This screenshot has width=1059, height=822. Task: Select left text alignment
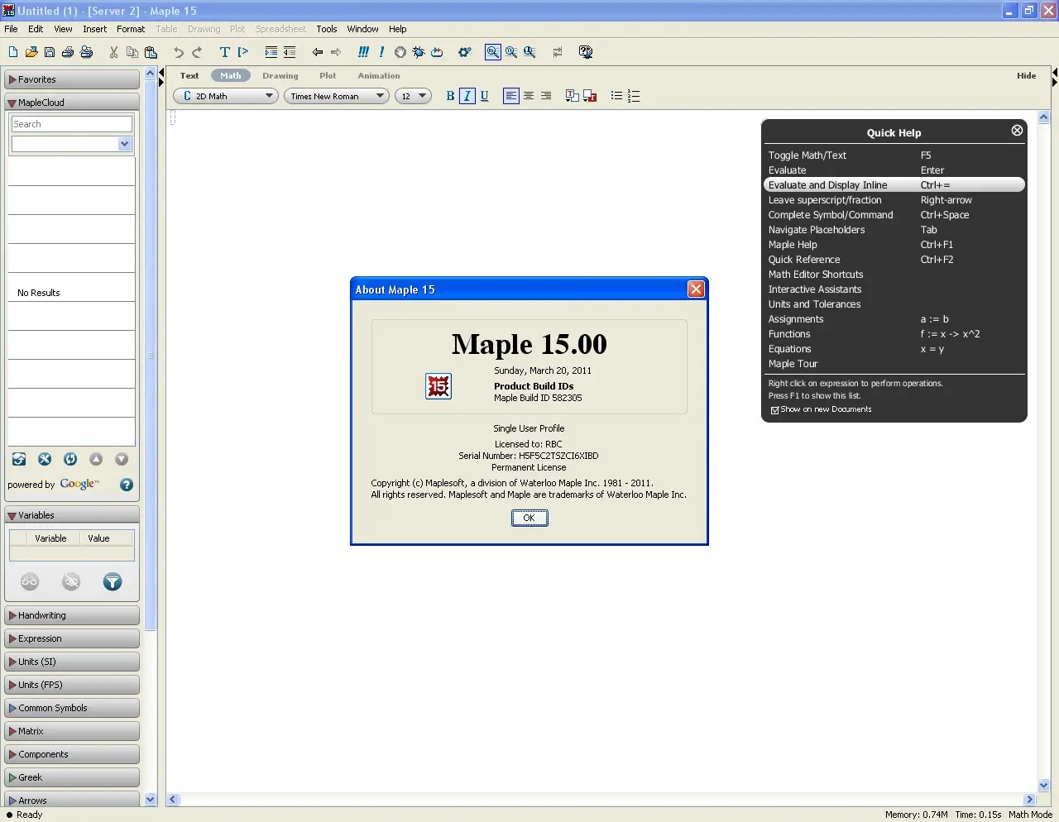pos(511,96)
